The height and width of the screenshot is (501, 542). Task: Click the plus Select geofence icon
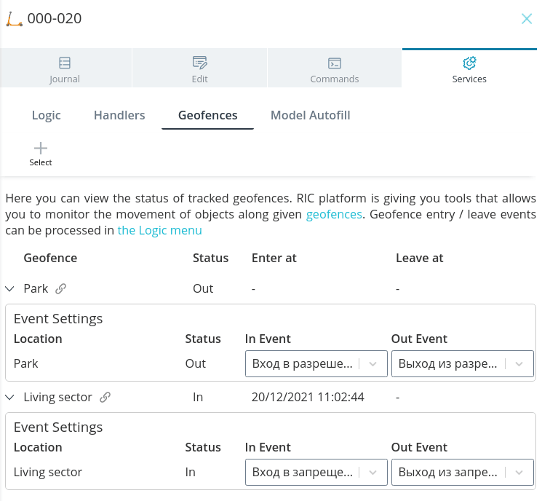(x=41, y=148)
